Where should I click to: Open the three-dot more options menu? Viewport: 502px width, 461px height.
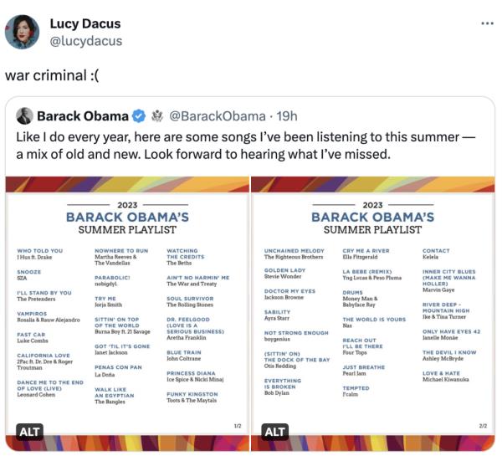click(486, 23)
